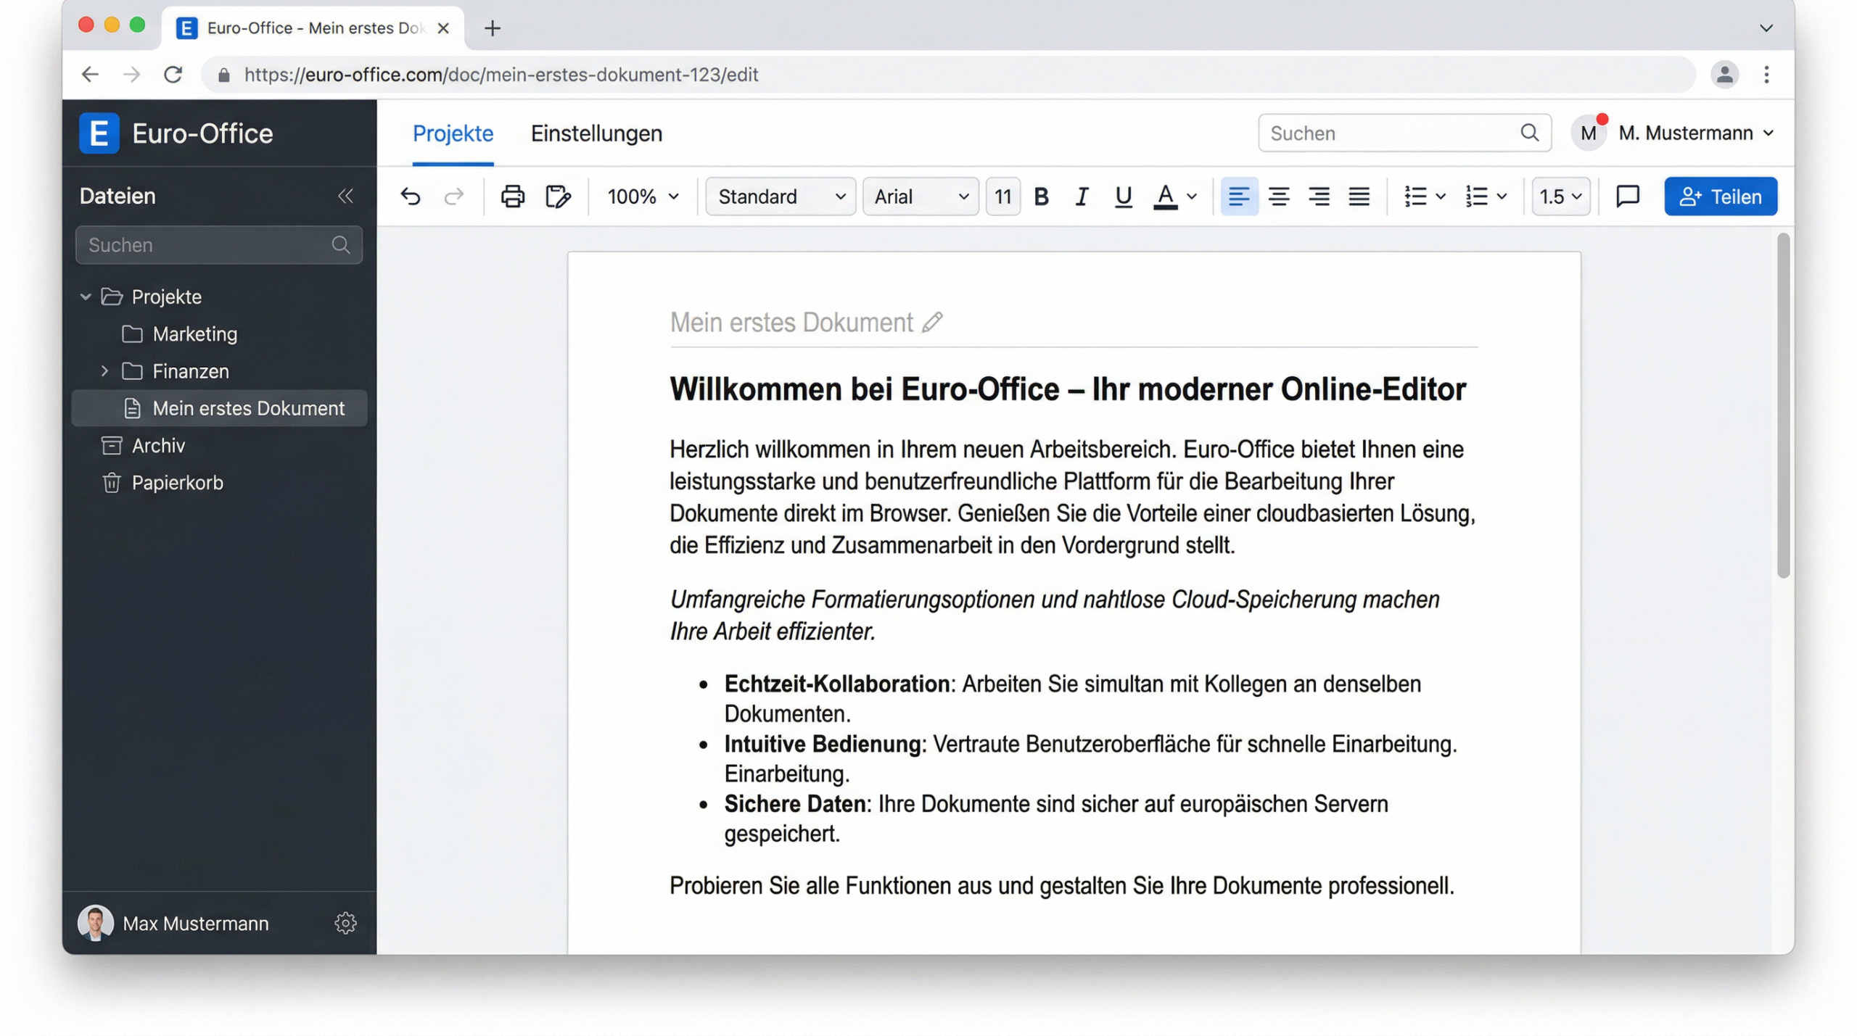Open the Arial font family dropdown
1857x1036 pixels.
coord(920,196)
